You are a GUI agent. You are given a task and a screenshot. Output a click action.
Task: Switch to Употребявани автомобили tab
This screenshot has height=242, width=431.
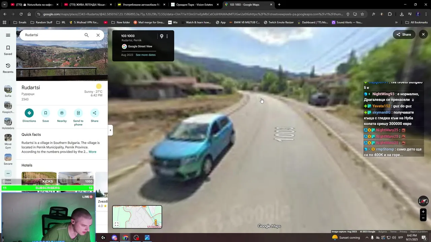click(x=141, y=5)
